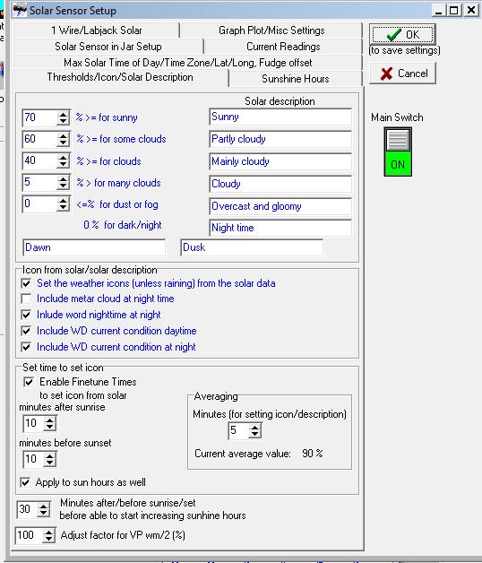
Task: Enable Include metar cloud at night time
Action: pyautogui.click(x=26, y=299)
